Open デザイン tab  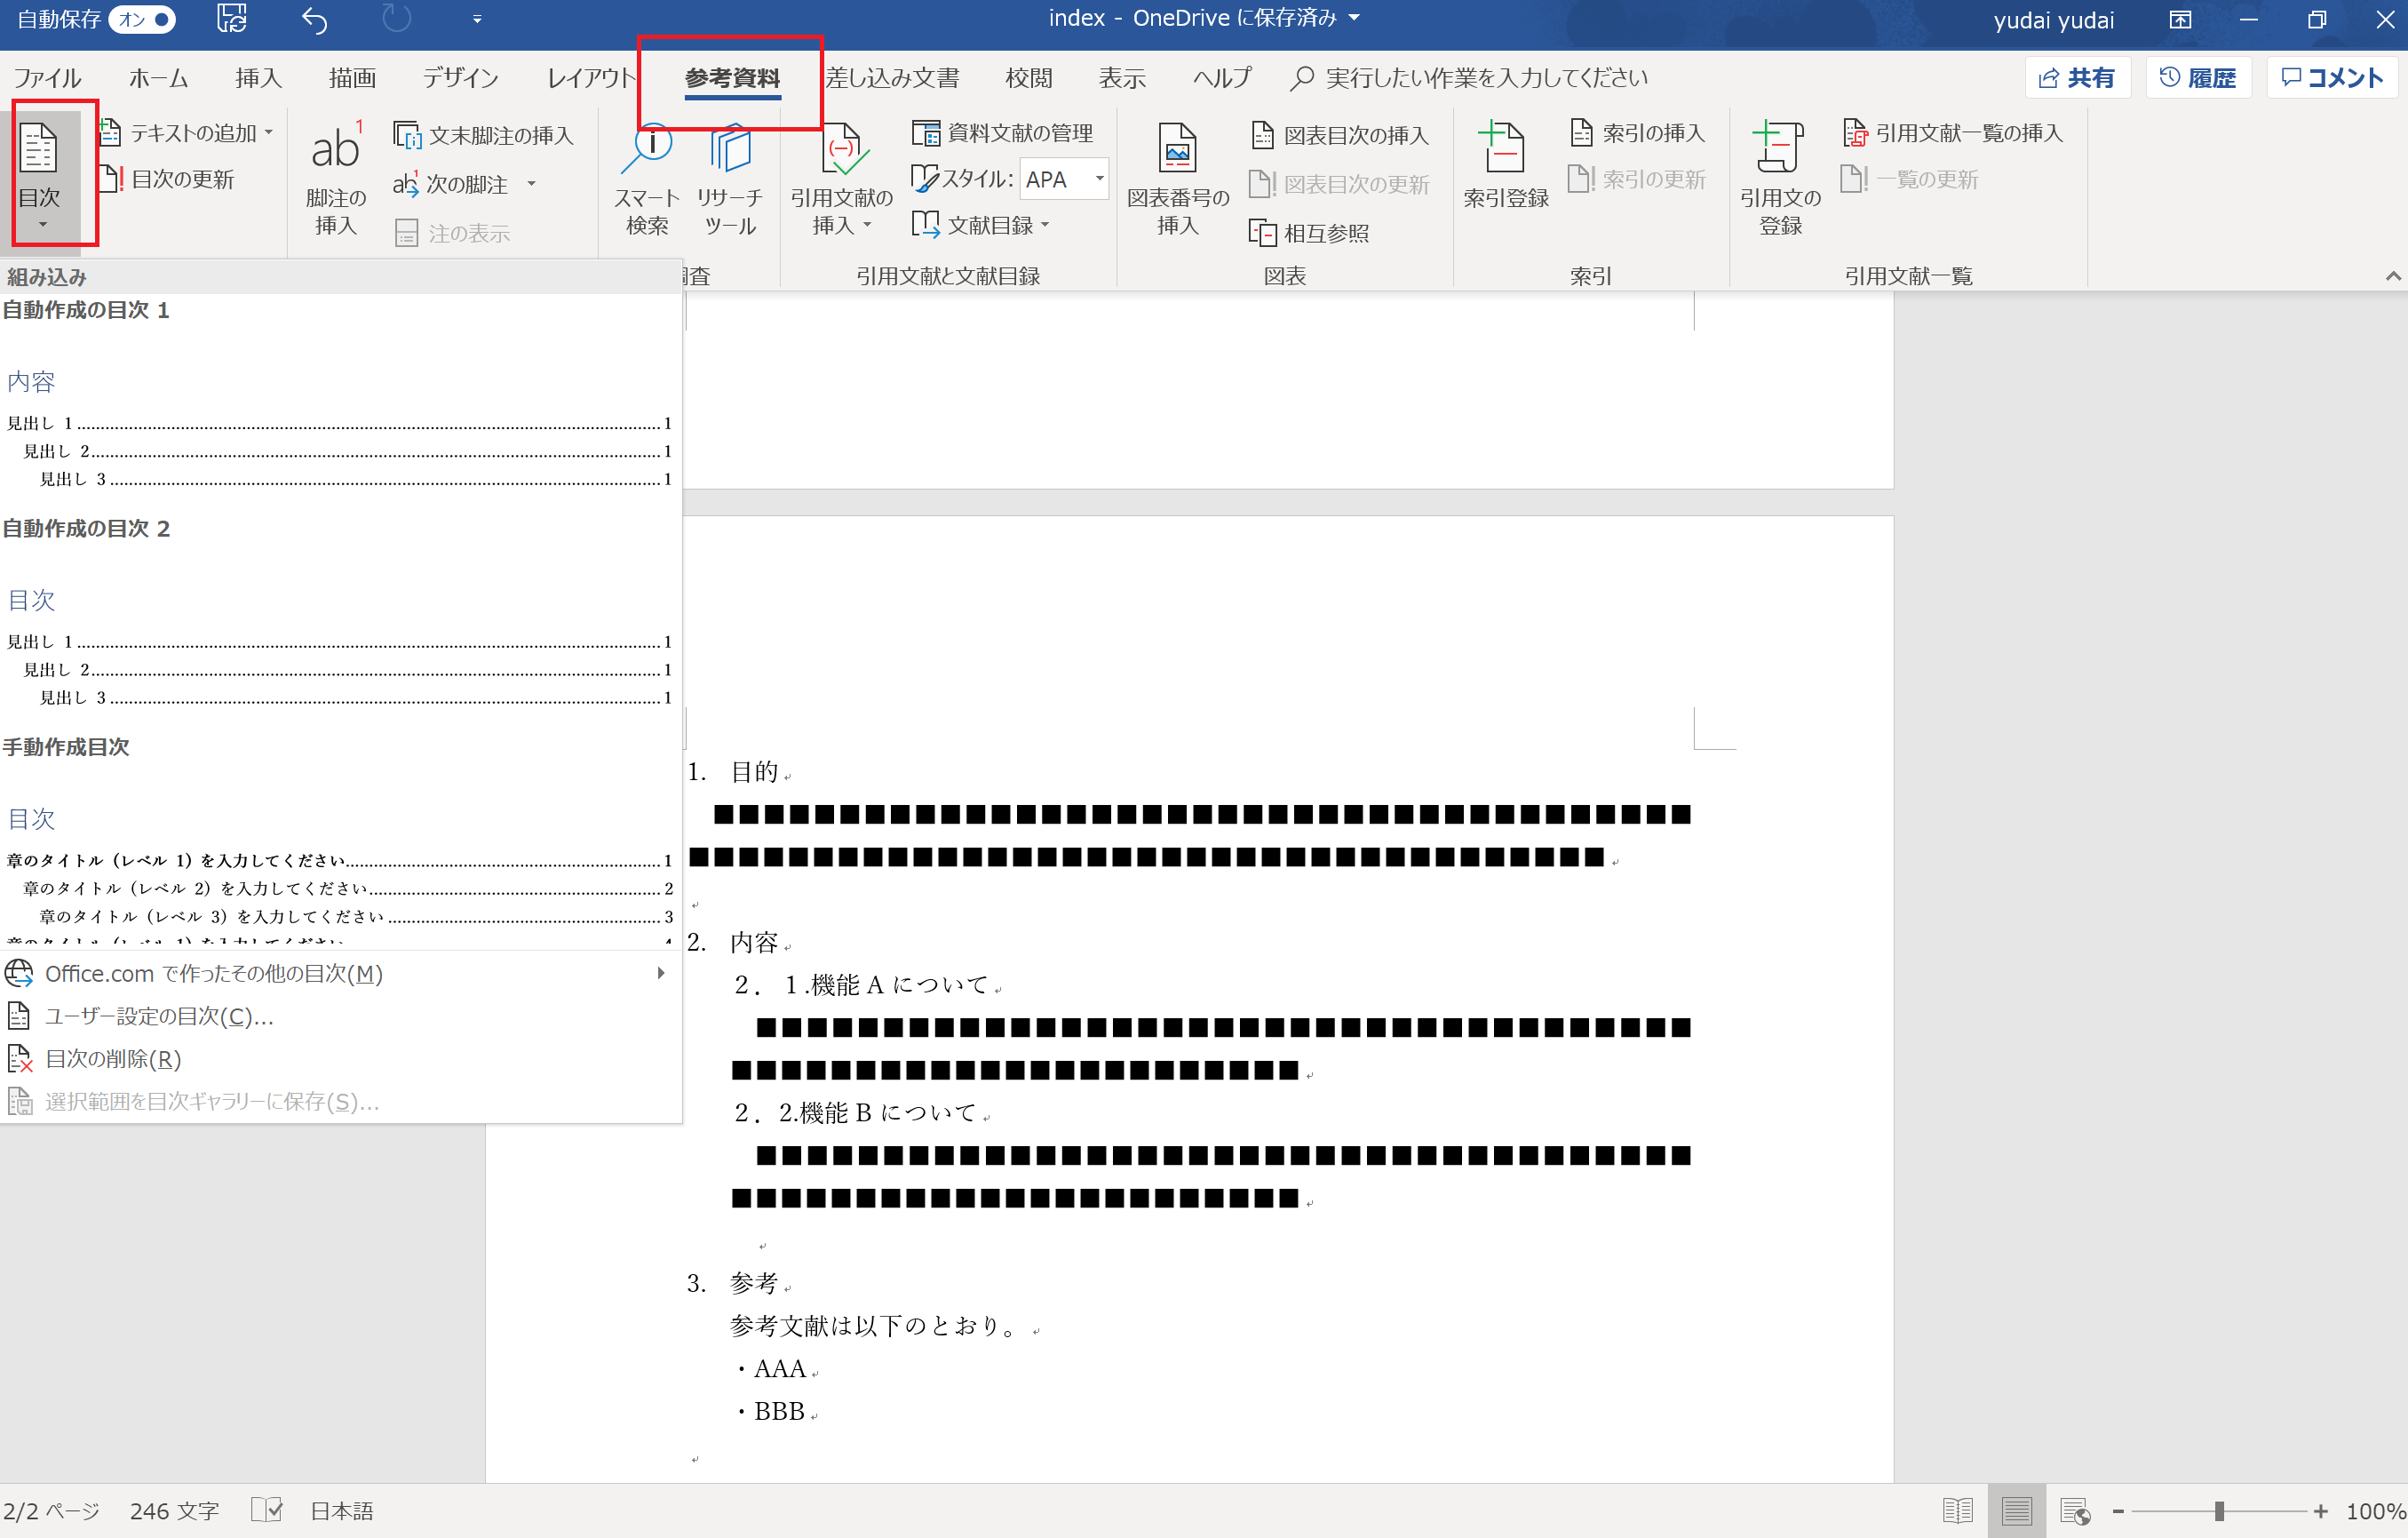(x=460, y=78)
